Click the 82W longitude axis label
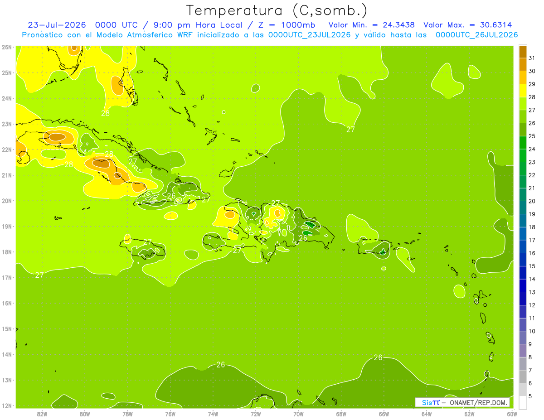Viewport: 544px width, 420px height. [42, 414]
